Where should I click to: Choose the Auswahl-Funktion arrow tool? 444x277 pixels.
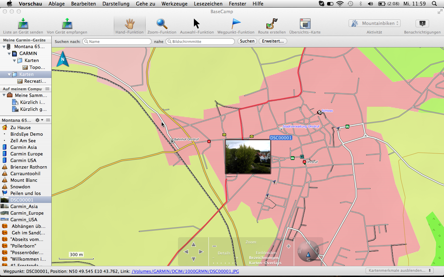pyautogui.click(x=197, y=24)
